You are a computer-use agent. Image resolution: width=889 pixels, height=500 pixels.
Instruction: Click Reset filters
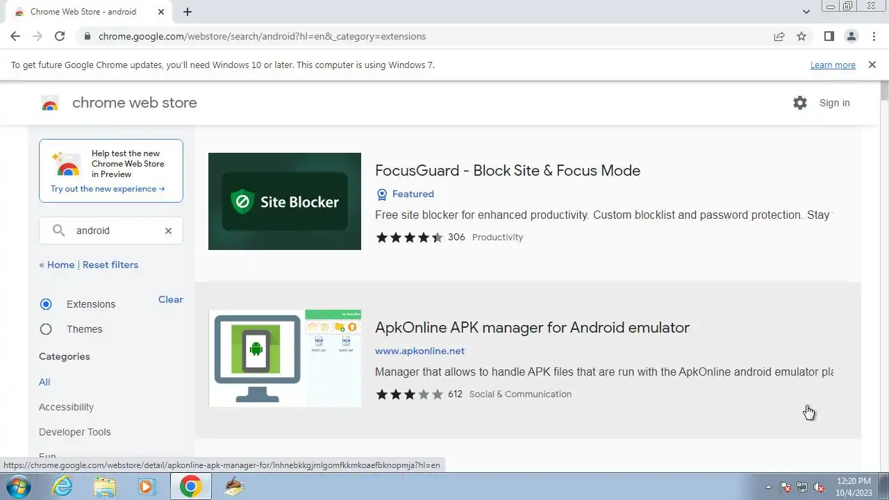[x=110, y=265]
